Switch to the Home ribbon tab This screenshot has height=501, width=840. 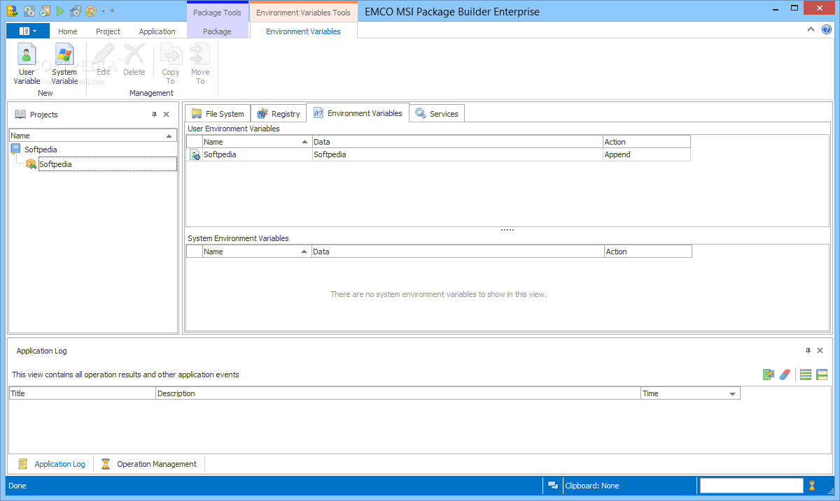click(68, 31)
